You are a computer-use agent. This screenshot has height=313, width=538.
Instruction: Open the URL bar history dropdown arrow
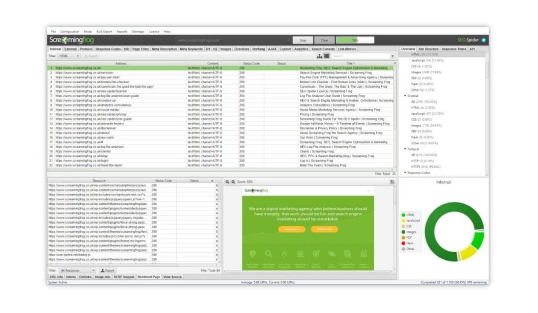[x=288, y=40]
